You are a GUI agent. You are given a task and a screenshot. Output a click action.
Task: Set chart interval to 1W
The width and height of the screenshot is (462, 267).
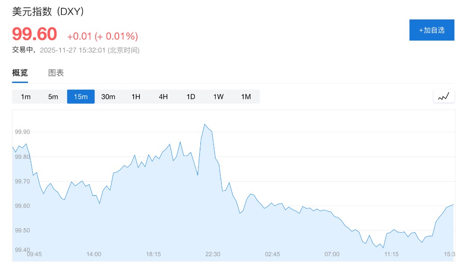[218, 97]
